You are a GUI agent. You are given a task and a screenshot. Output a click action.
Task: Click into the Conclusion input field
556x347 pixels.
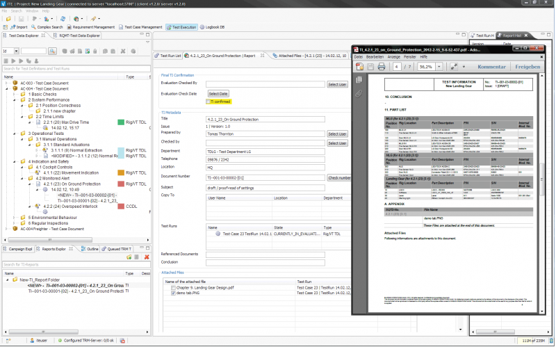[265, 263]
